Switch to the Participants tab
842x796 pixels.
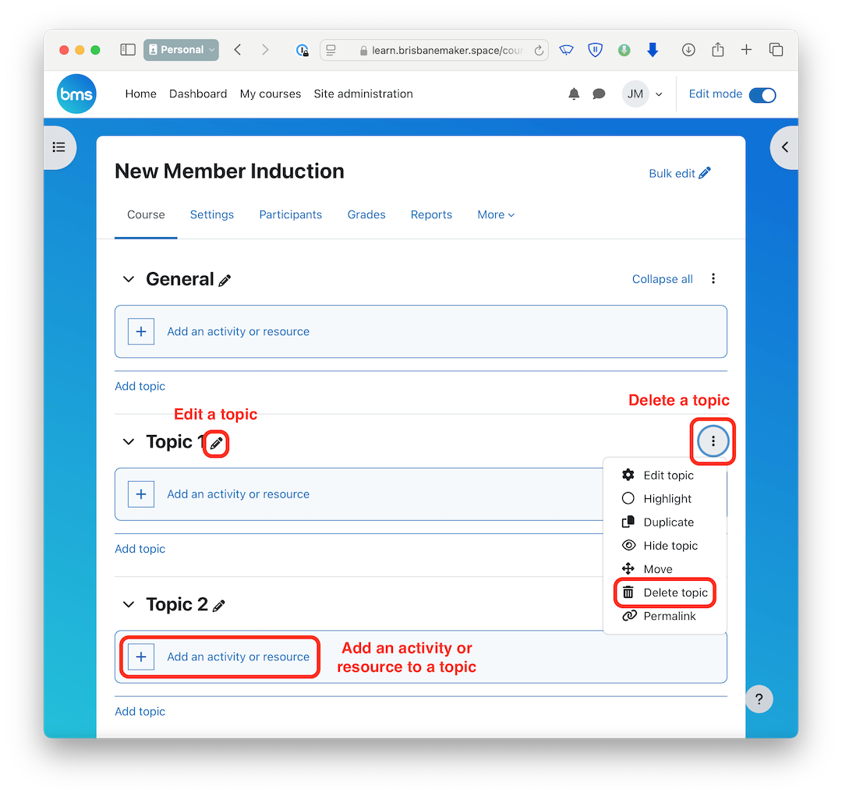[x=290, y=214]
